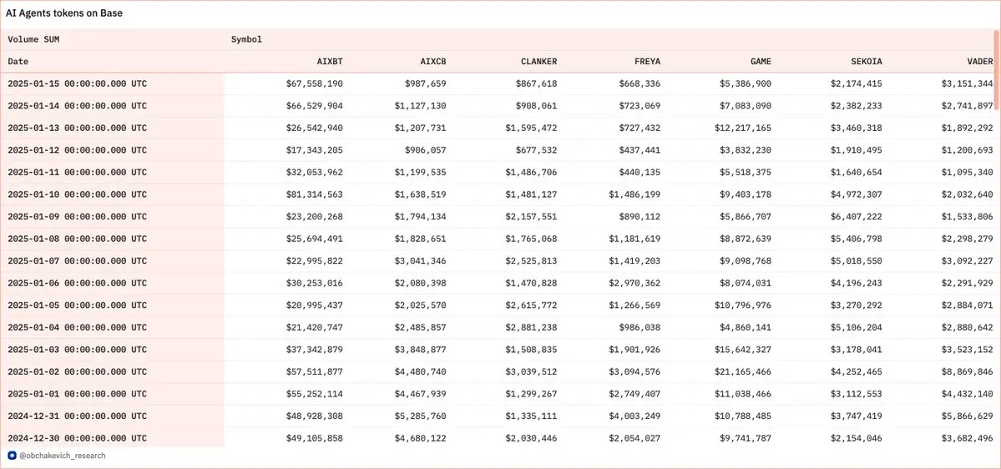Select the CLANKER column header
Screen dimensions: 1001x469
coord(538,62)
